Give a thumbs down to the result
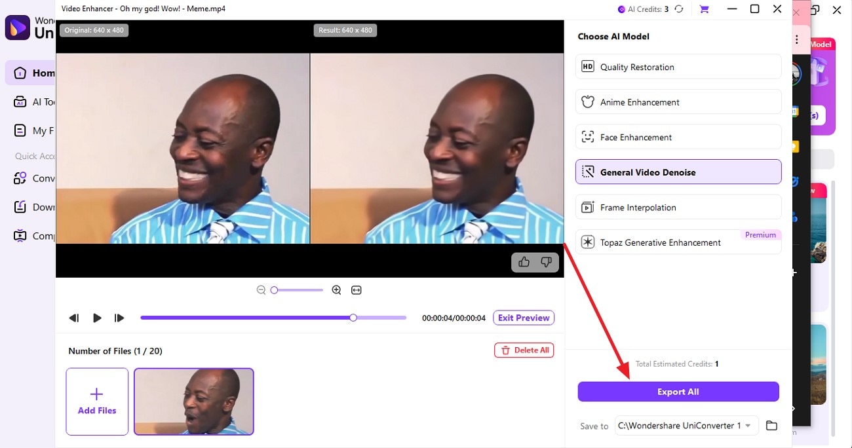The width and height of the screenshot is (852, 448). [546, 262]
